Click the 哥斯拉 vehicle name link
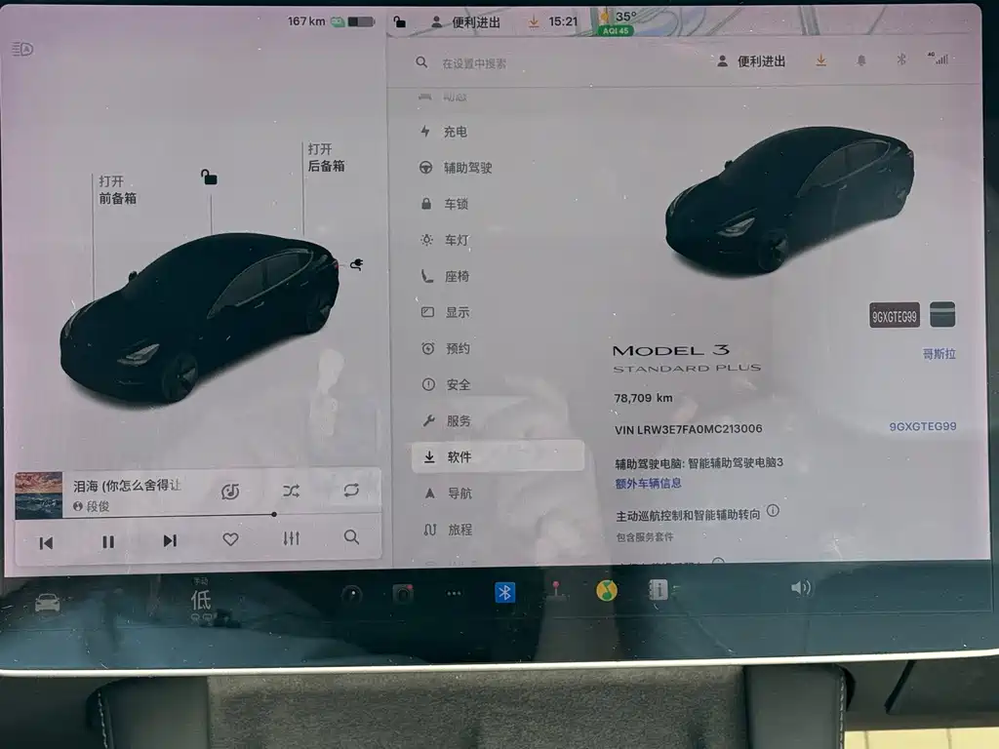The height and width of the screenshot is (749, 999). (x=939, y=353)
